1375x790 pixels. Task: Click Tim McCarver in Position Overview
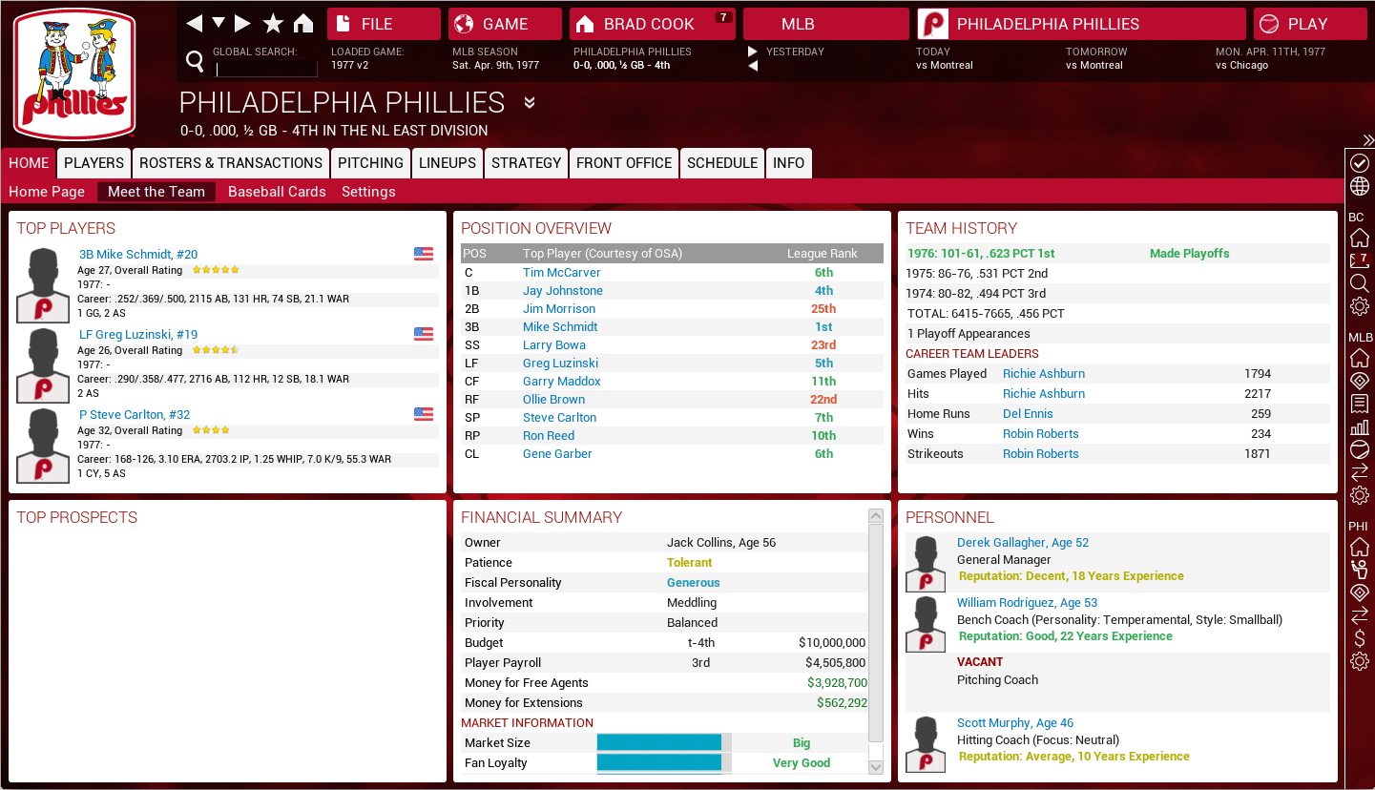pos(562,273)
